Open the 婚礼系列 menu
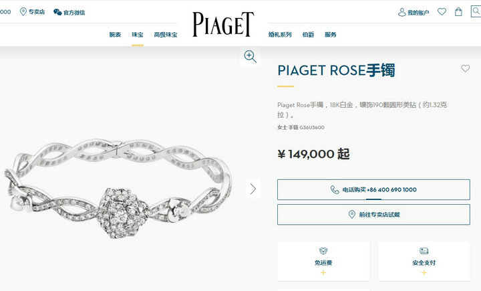The height and width of the screenshot is (291, 481). 280,35
